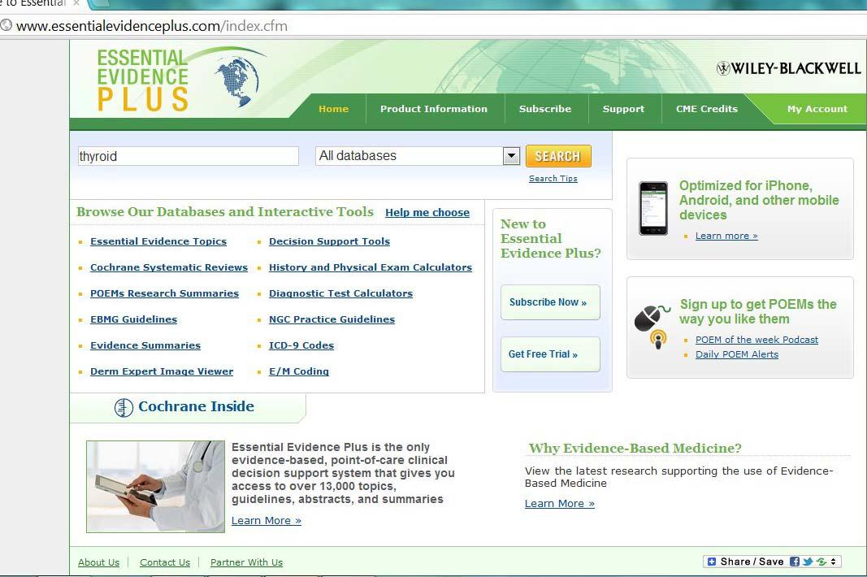The width and height of the screenshot is (867, 577).
Task: Open History and Physical Exam Calculators link
Action: tap(371, 267)
